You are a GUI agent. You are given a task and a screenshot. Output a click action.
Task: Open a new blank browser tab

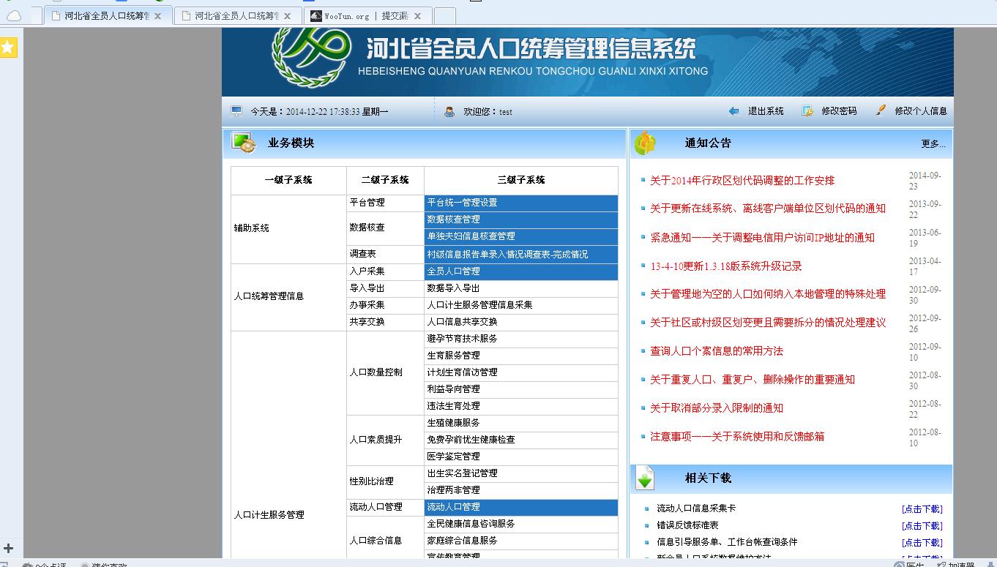tap(444, 15)
